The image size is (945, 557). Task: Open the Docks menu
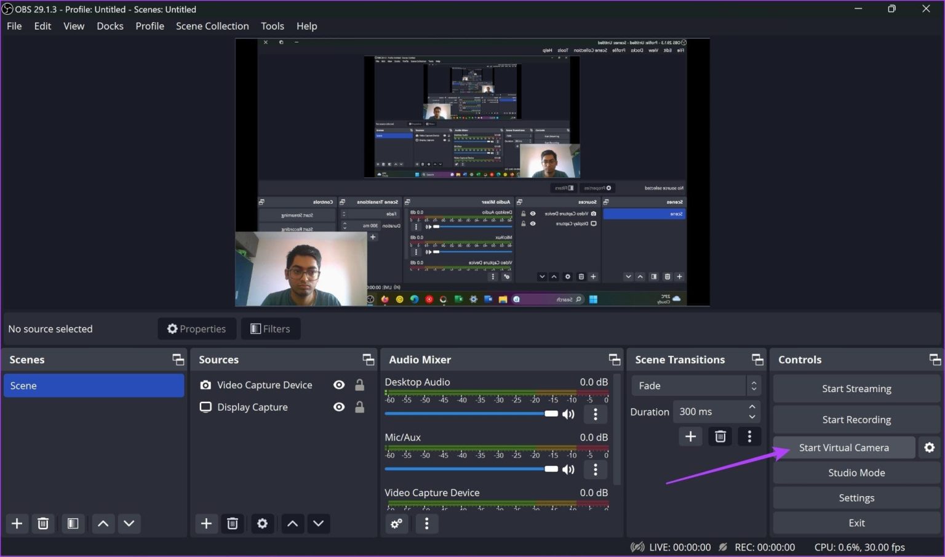[x=110, y=26]
